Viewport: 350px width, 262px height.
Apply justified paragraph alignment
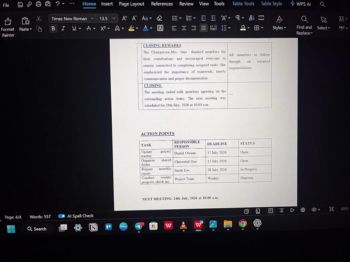(x=203, y=28)
